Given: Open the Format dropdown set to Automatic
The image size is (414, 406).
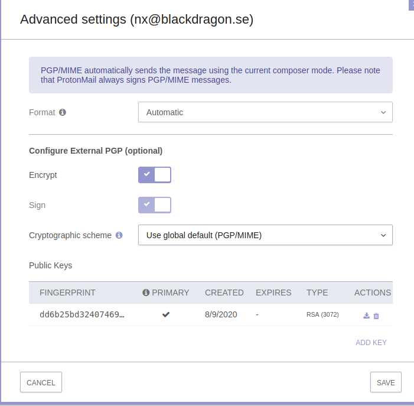Looking at the screenshot, I should [265, 112].
